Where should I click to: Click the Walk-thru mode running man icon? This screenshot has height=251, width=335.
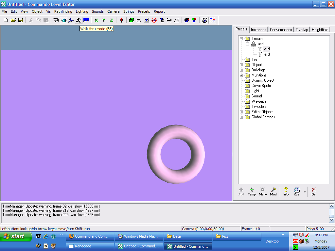pyautogui.click(x=78, y=20)
